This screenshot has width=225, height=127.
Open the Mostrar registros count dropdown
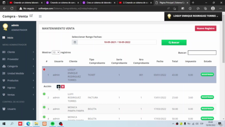(56, 53)
